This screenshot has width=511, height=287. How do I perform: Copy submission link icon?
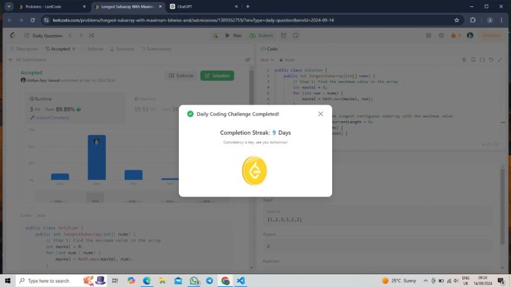(248, 59)
